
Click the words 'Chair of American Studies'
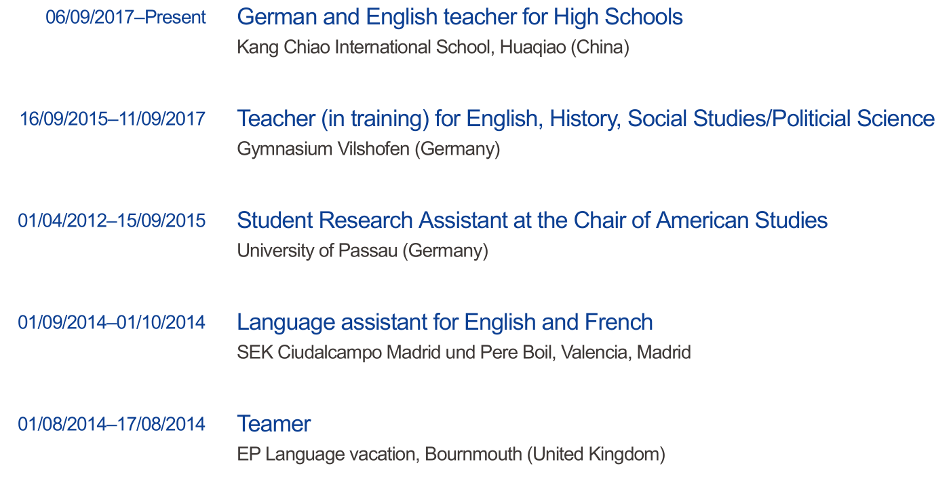click(x=700, y=220)
